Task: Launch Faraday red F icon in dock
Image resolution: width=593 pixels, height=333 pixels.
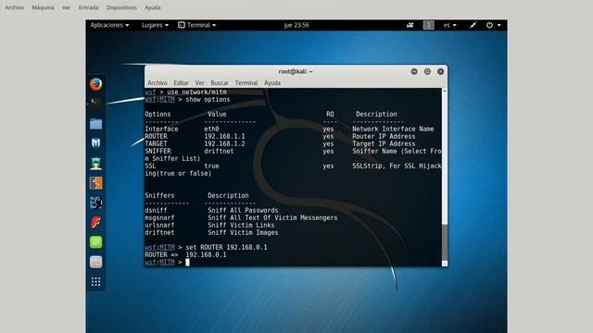Action: 95,222
